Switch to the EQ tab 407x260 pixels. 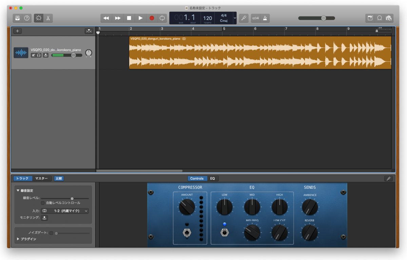click(213, 179)
